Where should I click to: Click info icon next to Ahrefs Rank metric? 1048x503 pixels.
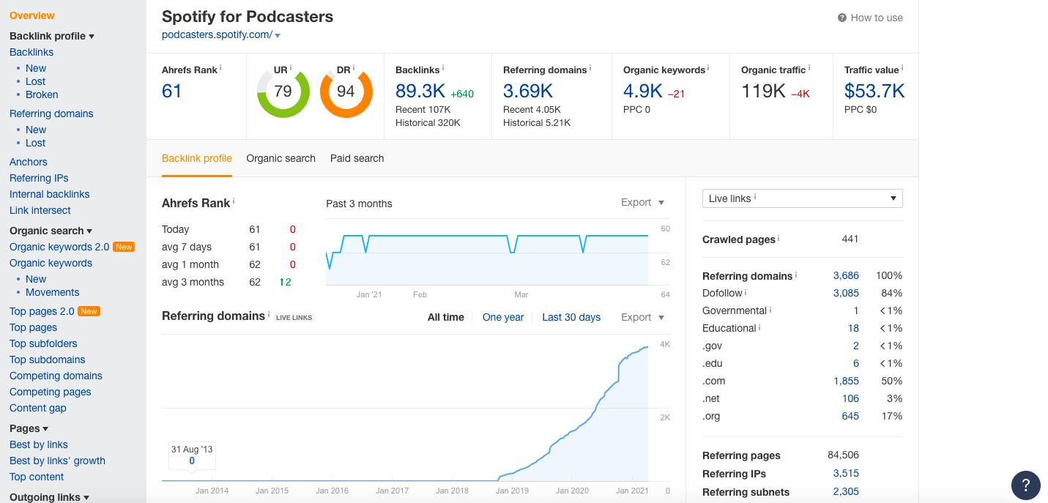coord(220,68)
